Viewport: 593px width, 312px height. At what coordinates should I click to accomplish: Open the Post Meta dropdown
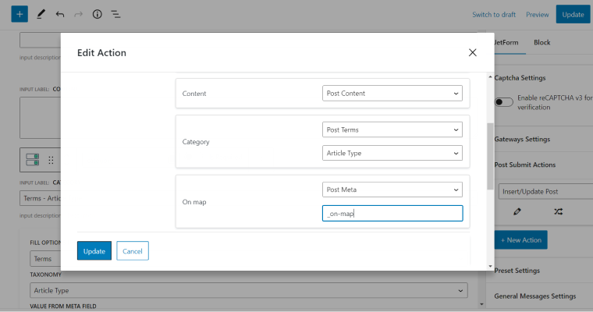point(392,190)
